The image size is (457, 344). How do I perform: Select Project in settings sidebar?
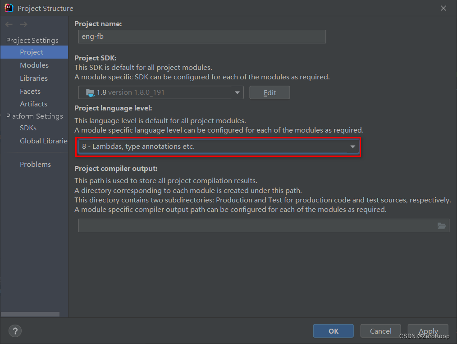coord(34,52)
